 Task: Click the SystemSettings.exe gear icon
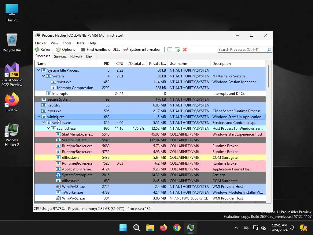click(x=58, y=175)
